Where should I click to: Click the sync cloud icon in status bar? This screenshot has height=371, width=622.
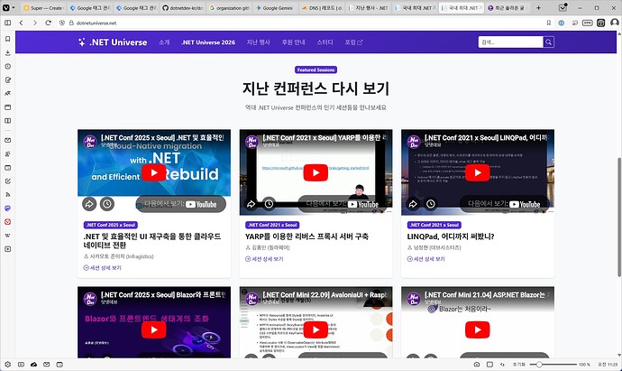[33, 365]
